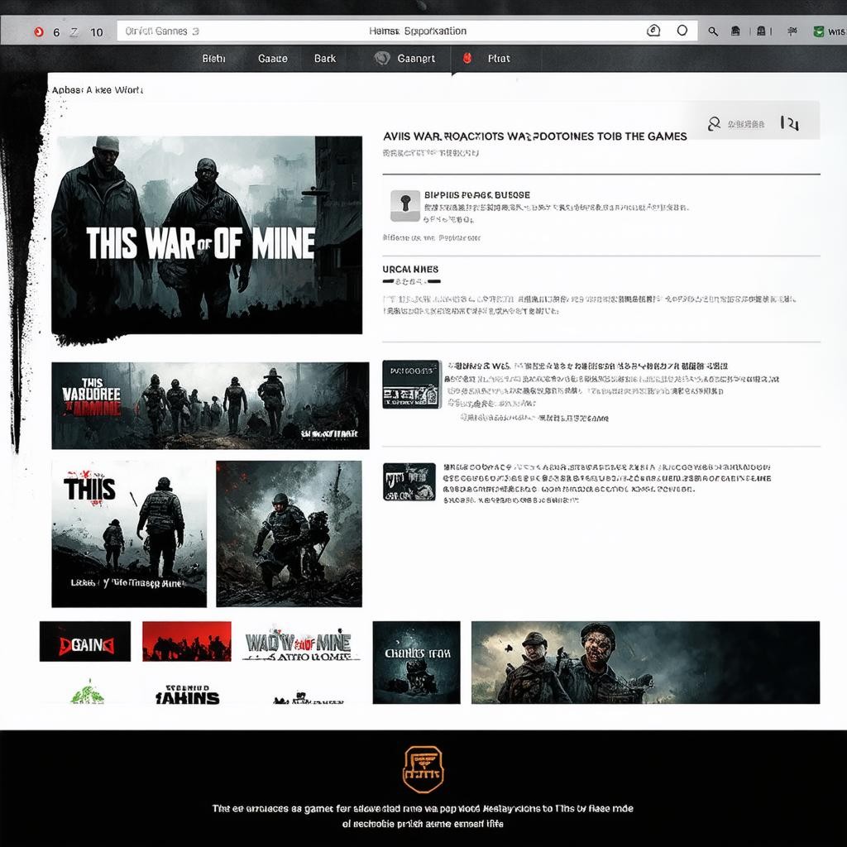Open the large This War of Mine banner
The image size is (847, 847).
point(207,236)
